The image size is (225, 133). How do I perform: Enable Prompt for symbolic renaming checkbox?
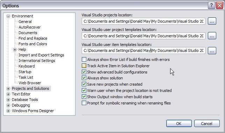[84, 103]
